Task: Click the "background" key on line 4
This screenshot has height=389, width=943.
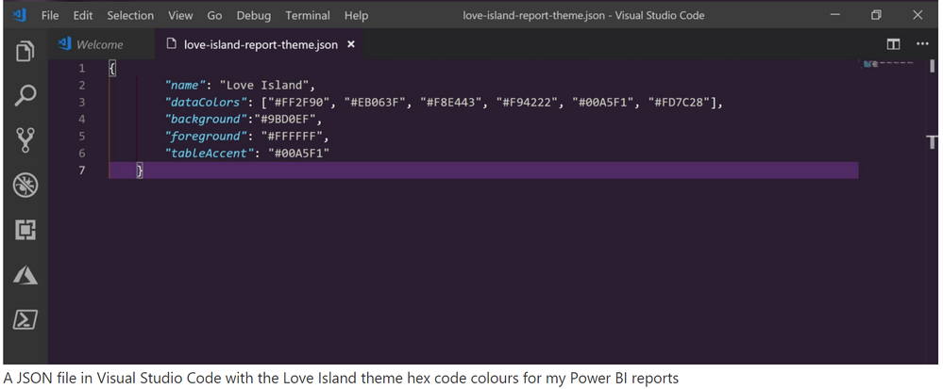Action: tap(207, 119)
